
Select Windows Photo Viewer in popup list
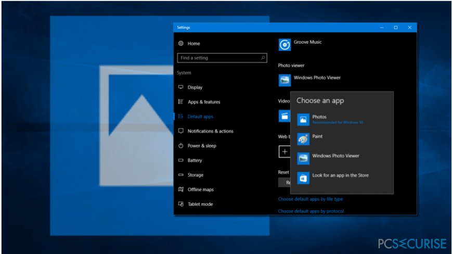[342, 158]
